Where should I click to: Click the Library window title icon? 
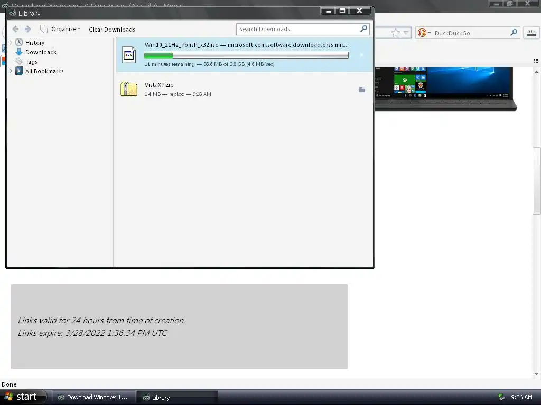[13, 13]
